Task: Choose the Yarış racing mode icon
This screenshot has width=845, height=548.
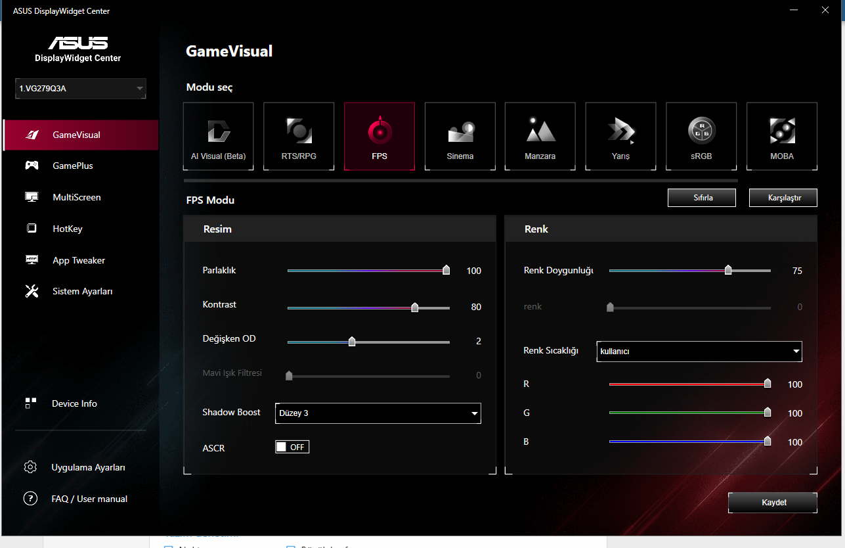Action: (x=620, y=131)
